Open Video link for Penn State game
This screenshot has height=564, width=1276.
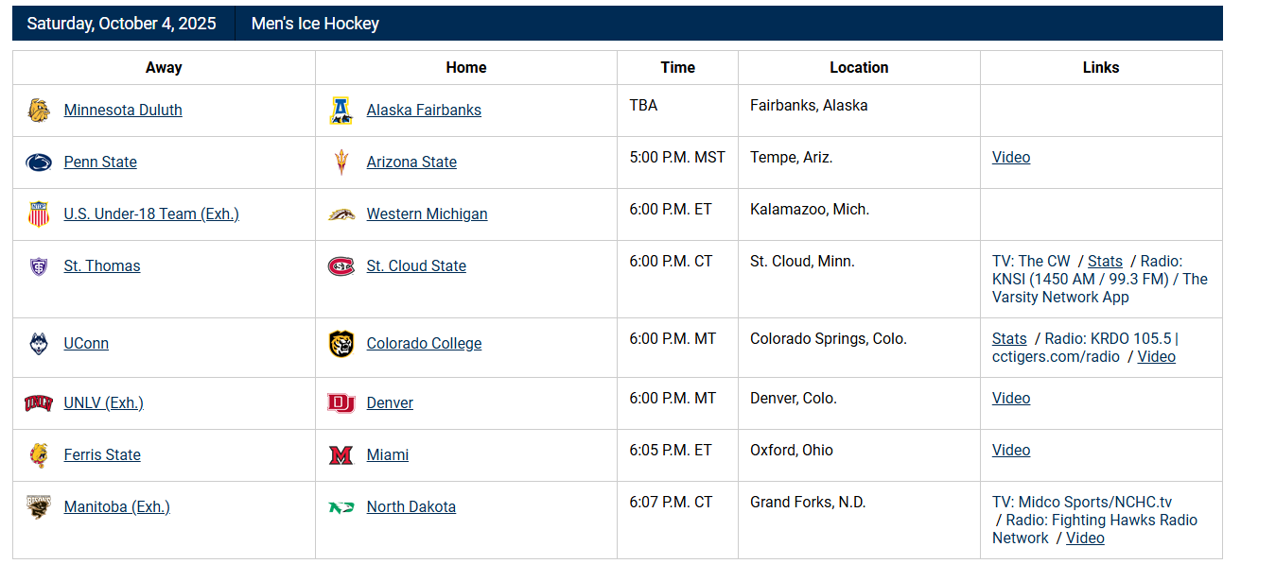point(1011,158)
